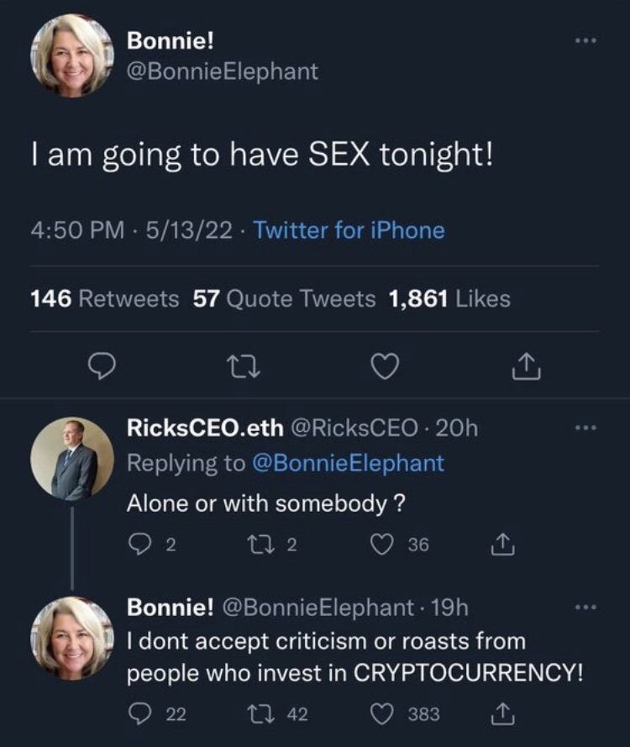Screen dimensions: 630x747
Task: Like the main tweet about tonight
Action: 384,367
